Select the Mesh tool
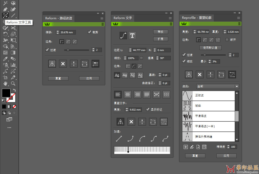This screenshot has width=259, height=174. (x=5, y=53)
